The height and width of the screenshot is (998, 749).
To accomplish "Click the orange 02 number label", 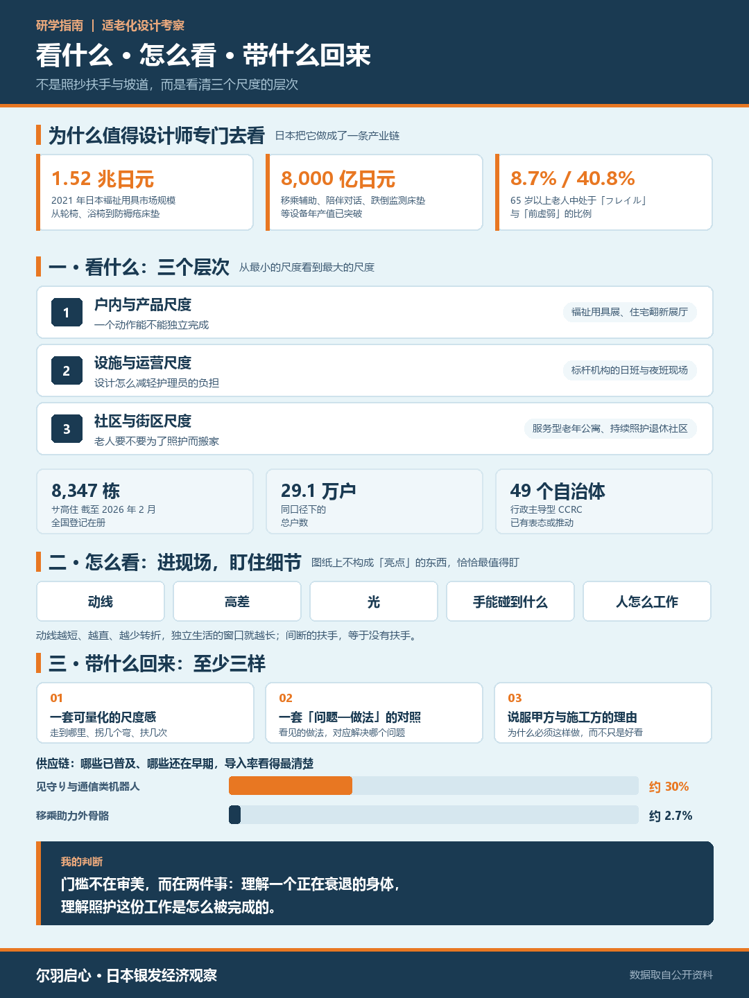I will [286, 698].
